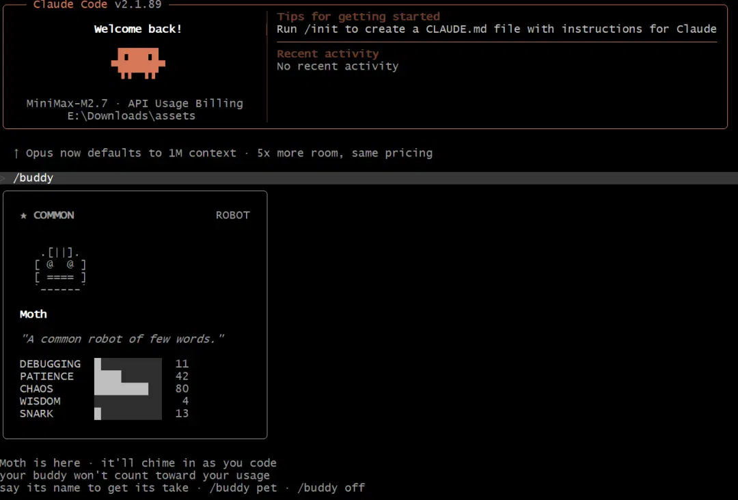Click the E:\Downloads\assets working directory path

131,115
